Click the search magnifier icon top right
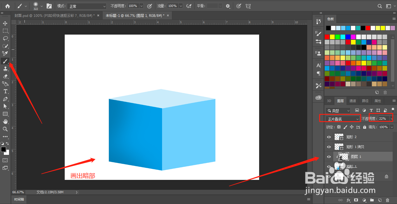 [x=380, y=6]
